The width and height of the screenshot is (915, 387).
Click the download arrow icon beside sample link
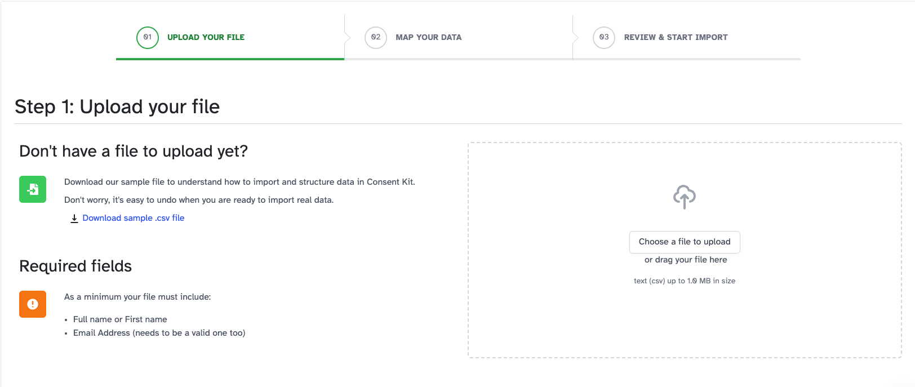[x=74, y=219]
